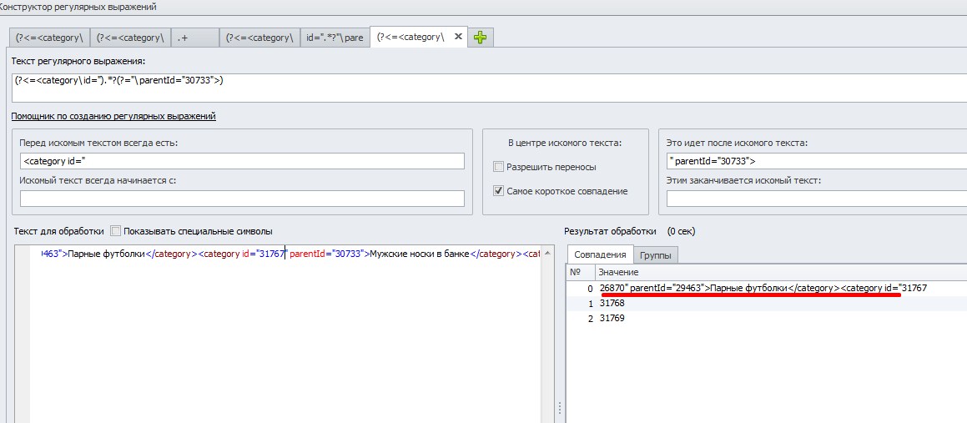Toggle "Показывать специальные символы" checkbox
This screenshot has width=967, height=423.
tap(116, 231)
